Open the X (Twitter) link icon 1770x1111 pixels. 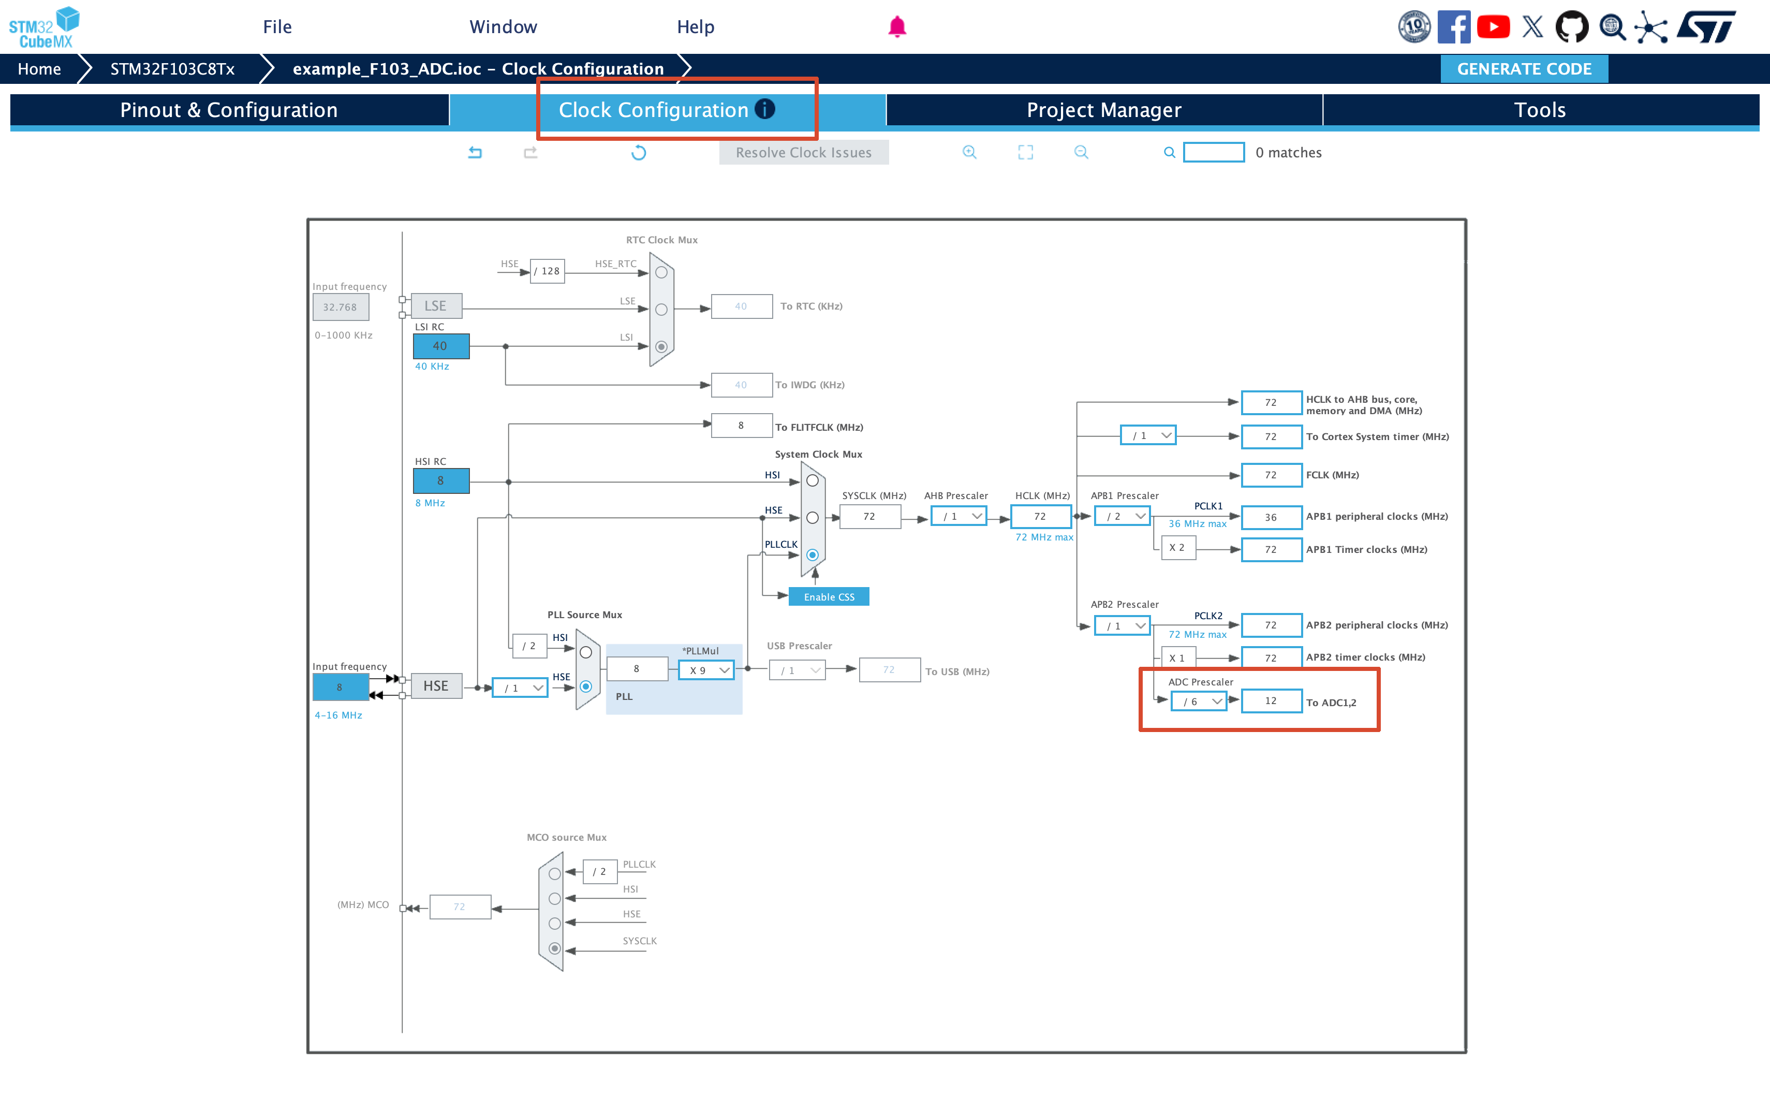(x=1533, y=27)
